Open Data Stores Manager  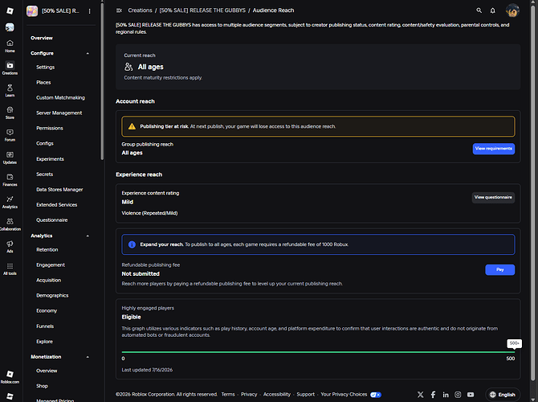pyautogui.click(x=59, y=189)
